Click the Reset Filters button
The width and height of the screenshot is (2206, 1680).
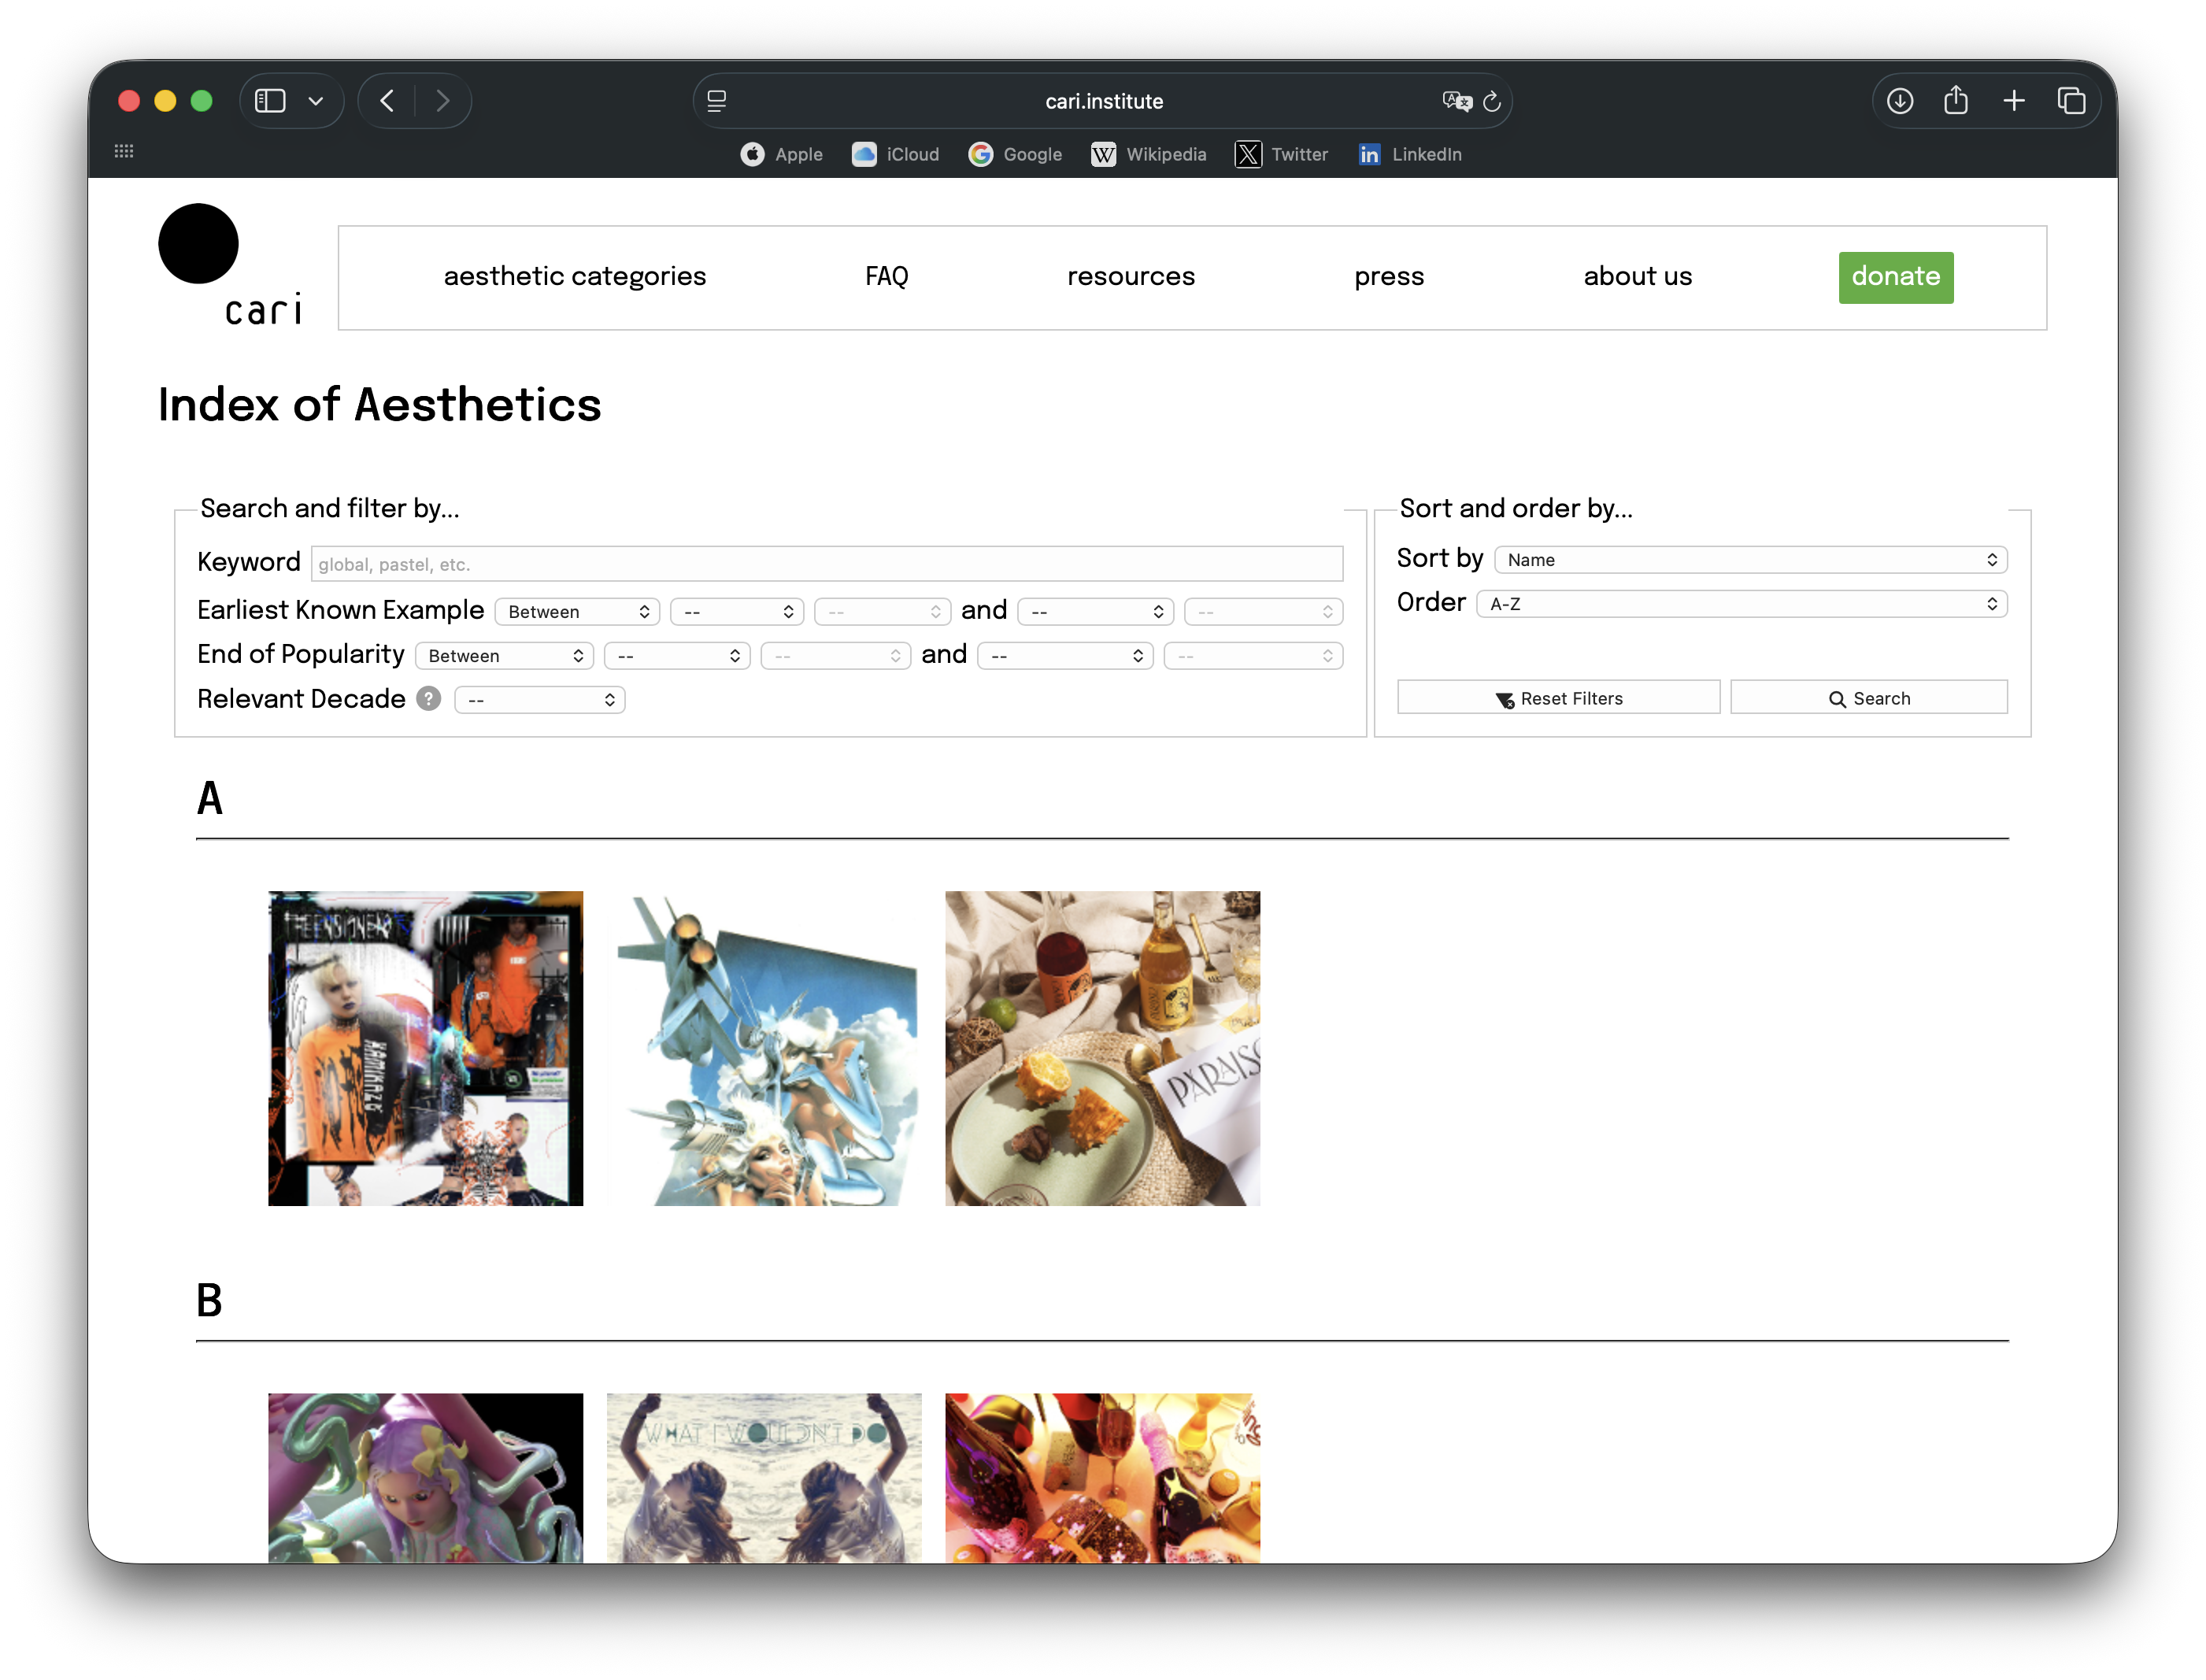[1558, 698]
